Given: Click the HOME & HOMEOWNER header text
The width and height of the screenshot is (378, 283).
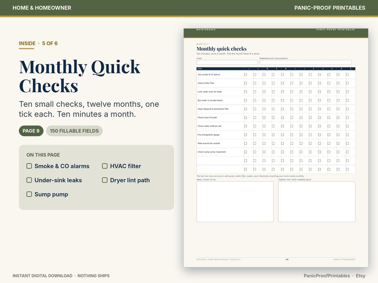Looking at the screenshot, I should click(42, 8).
